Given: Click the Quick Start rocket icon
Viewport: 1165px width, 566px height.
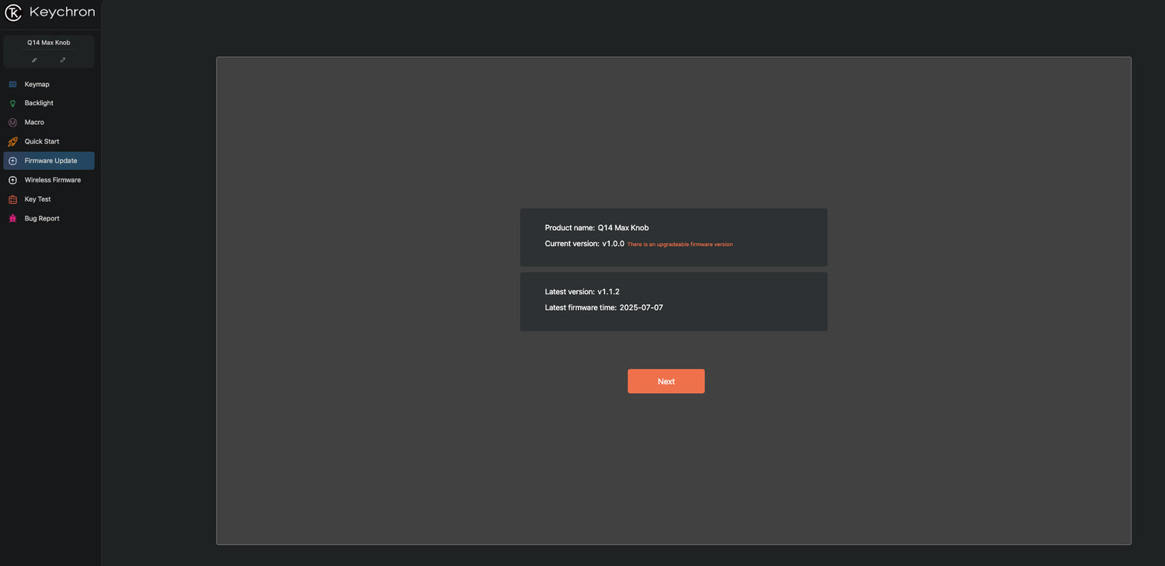Looking at the screenshot, I should [x=12, y=141].
